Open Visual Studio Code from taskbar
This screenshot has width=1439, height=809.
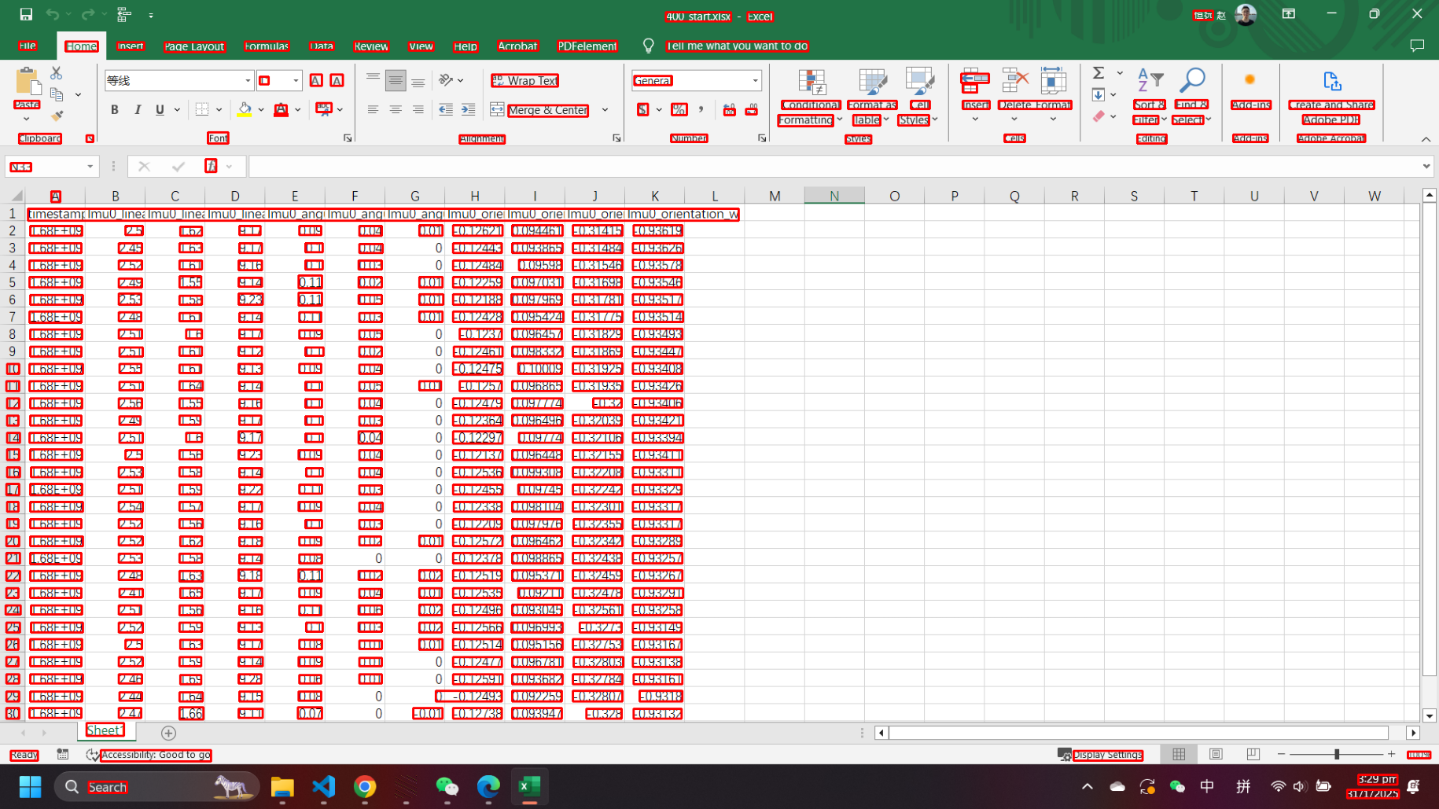[x=323, y=786]
